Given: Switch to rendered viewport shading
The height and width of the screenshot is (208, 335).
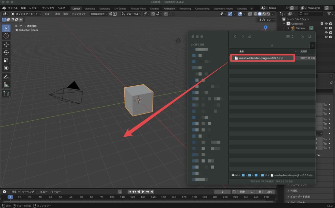Looking at the screenshot, I should 268,14.
